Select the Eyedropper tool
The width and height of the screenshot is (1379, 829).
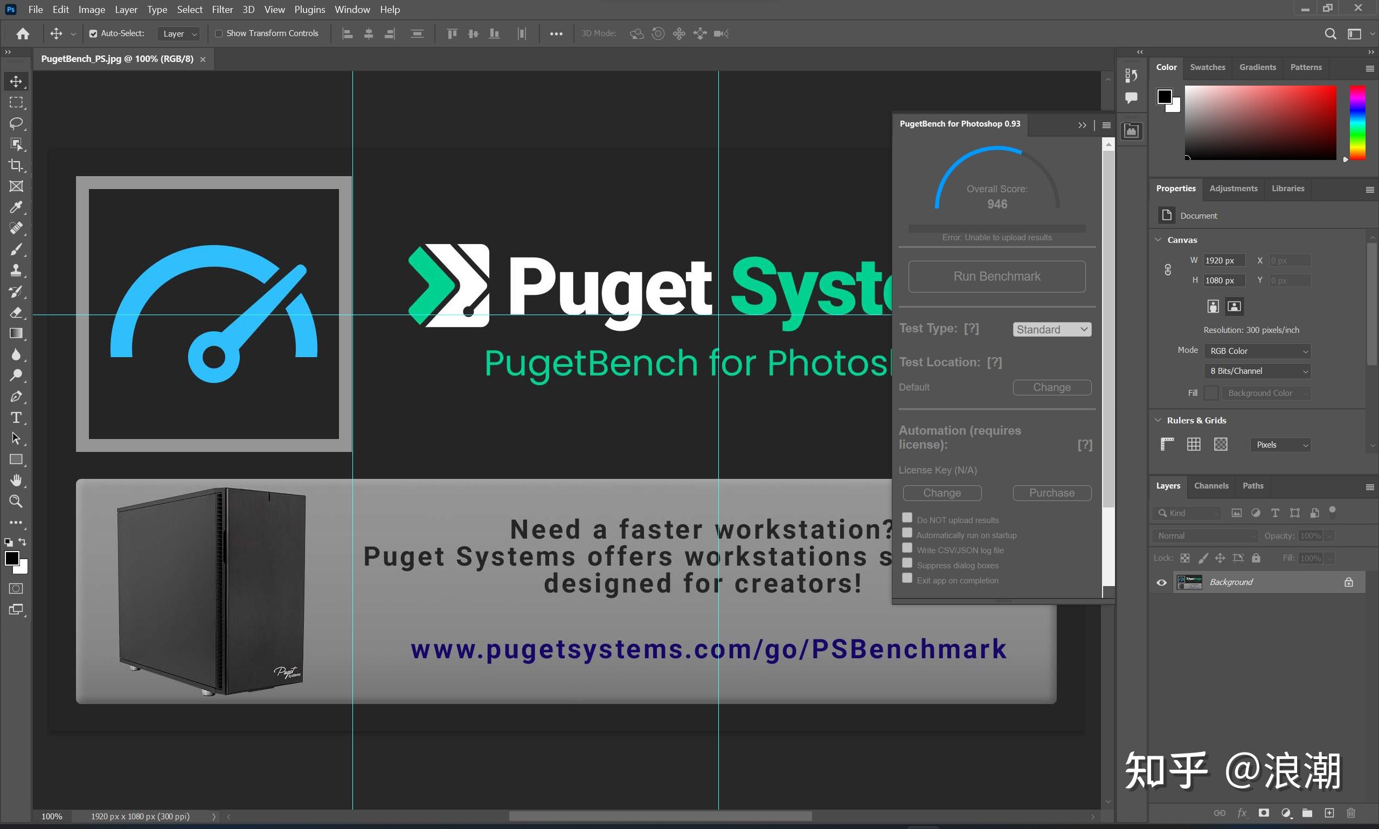[x=16, y=207]
